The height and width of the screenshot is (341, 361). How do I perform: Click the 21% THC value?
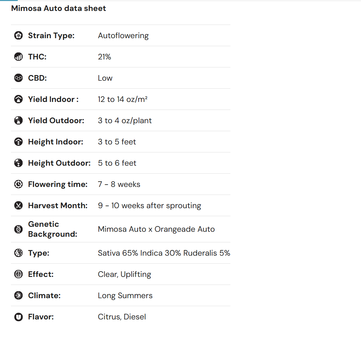pos(104,57)
